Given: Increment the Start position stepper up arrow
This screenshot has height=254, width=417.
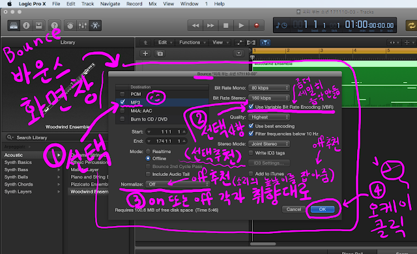Looking at the screenshot, I should pos(184,132).
